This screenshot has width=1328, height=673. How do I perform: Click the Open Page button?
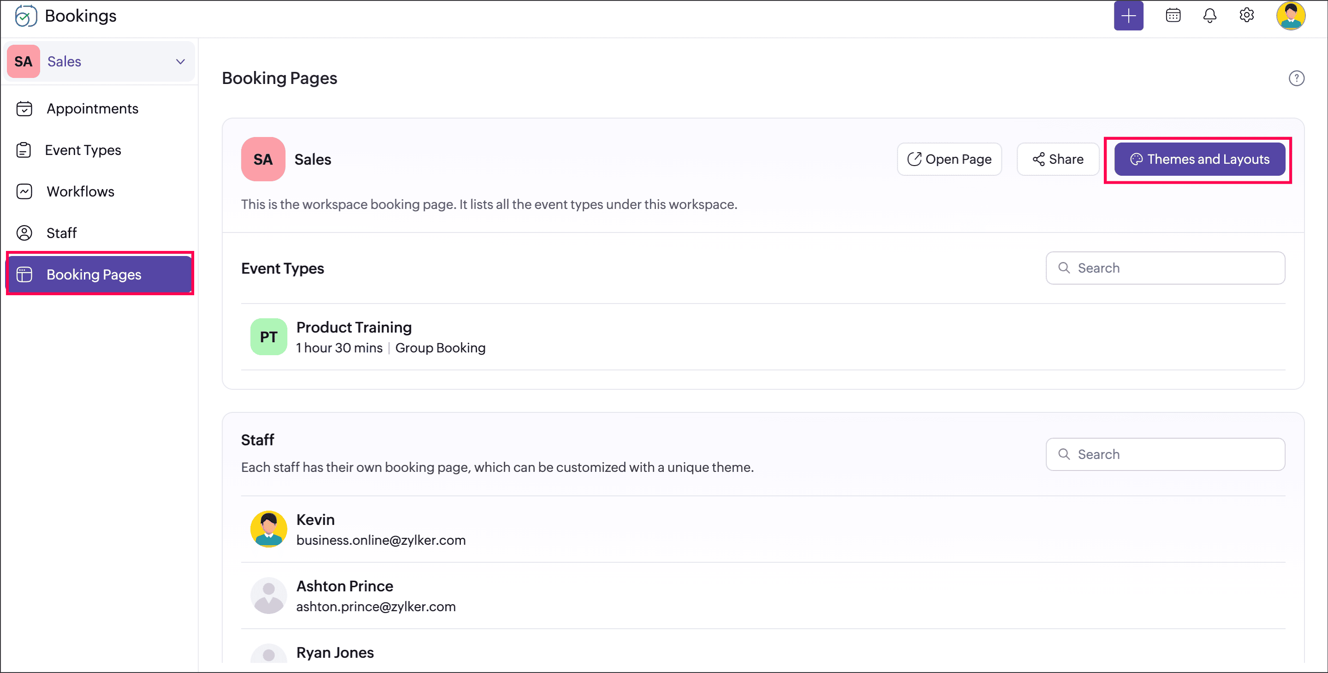pos(949,159)
